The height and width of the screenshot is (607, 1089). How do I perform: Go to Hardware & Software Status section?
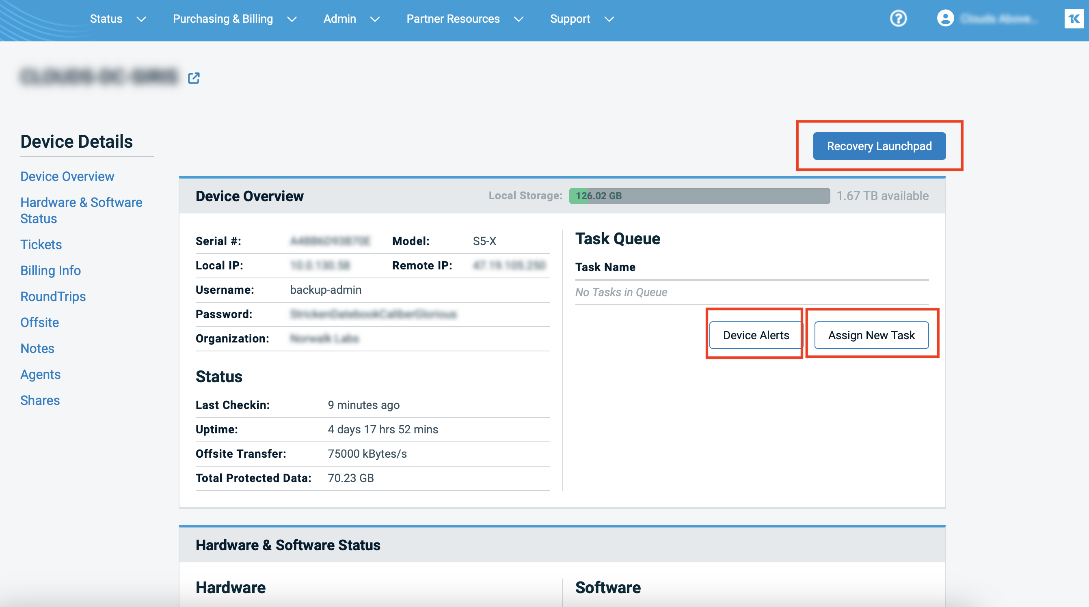(81, 210)
